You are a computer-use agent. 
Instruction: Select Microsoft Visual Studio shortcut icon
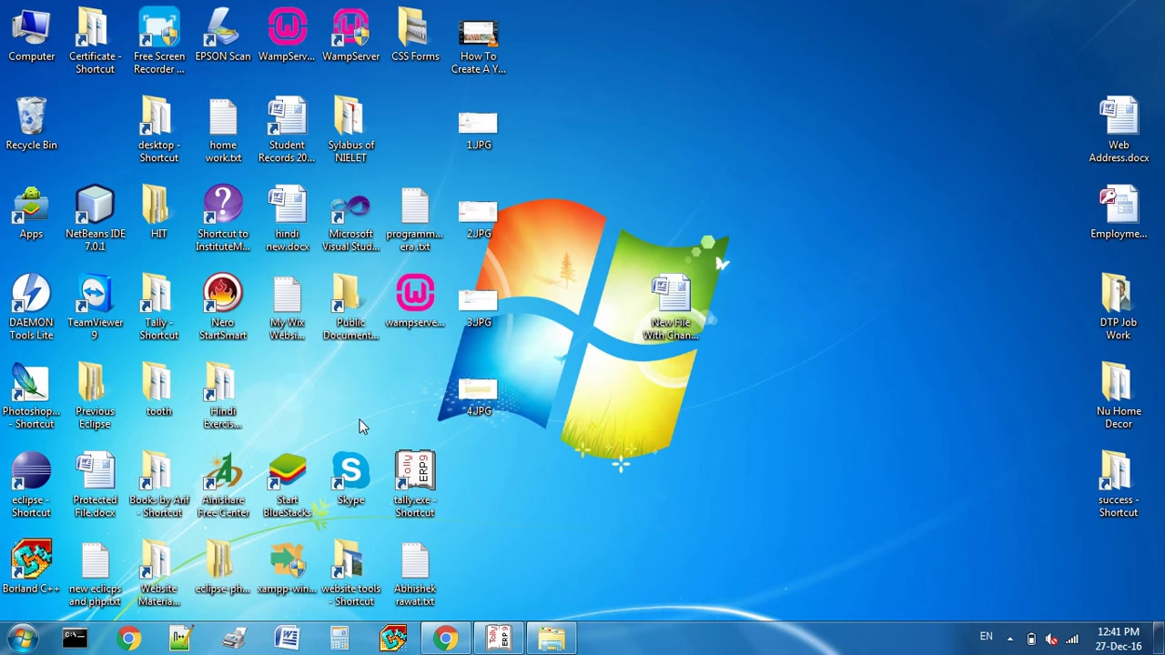click(350, 219)
